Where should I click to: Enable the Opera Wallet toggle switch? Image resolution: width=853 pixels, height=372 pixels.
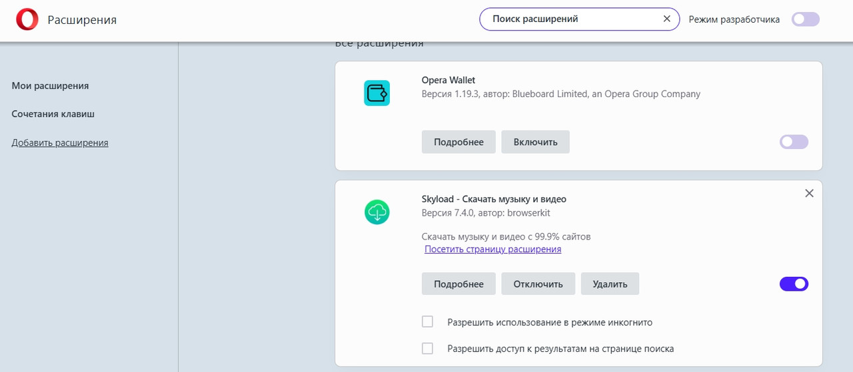click(794, 142)
